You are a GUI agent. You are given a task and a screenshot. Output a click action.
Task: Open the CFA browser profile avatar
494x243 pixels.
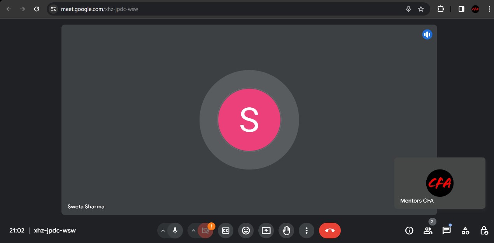pyautogui.click(x=475, y=9)
